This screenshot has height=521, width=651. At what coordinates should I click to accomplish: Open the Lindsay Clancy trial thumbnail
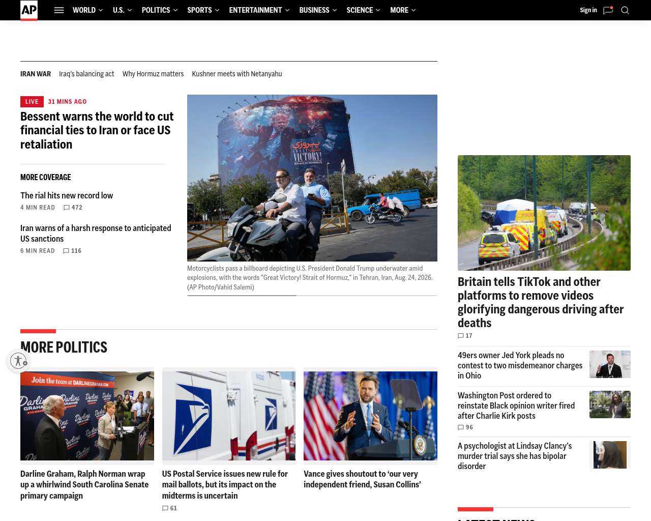(610, 455)
